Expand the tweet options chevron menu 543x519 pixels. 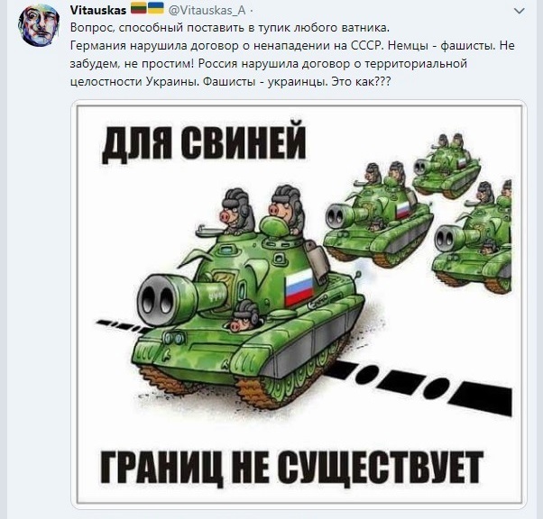pos(520,11)
